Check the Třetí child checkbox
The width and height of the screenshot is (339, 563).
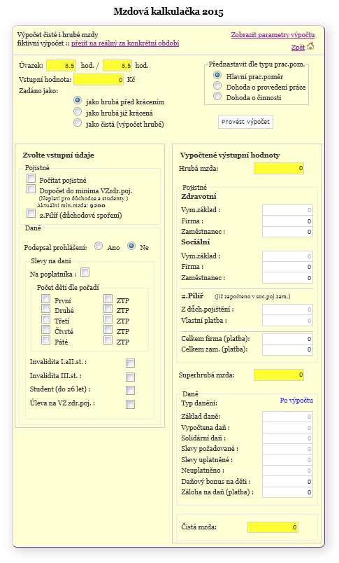[46, 319]
